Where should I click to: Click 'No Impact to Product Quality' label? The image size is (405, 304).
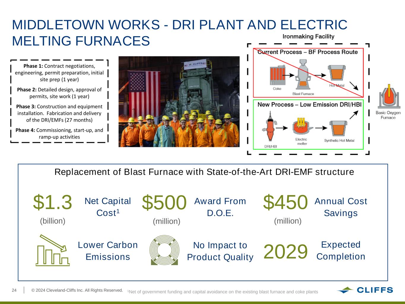pyautogui.click(x=220, y=251)
